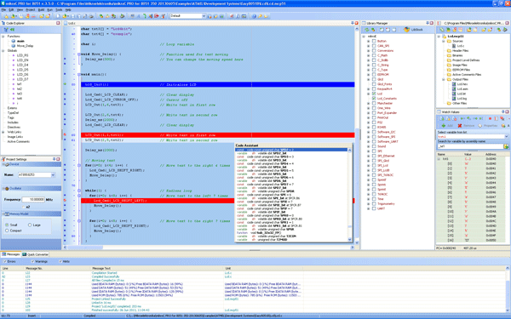Pin the Project Settings panel
Viewport: 511px width, 319px height.
[x=55, y=159]
